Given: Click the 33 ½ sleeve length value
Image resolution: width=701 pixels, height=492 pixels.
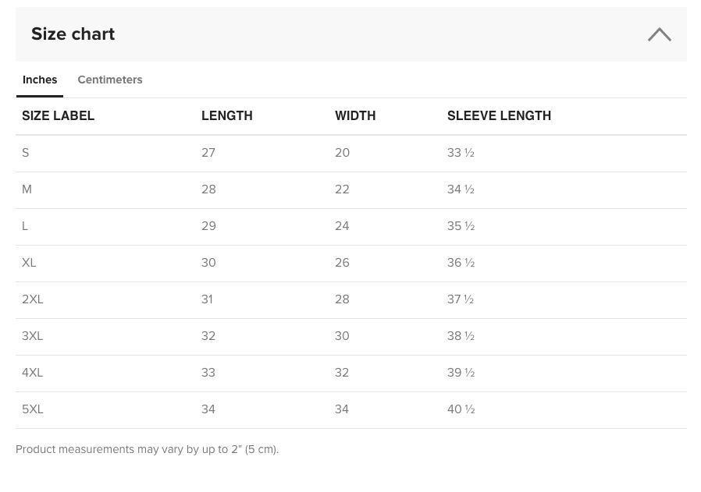Looking at the screenshot, I should pyautogui.click(x=461, y=153).
